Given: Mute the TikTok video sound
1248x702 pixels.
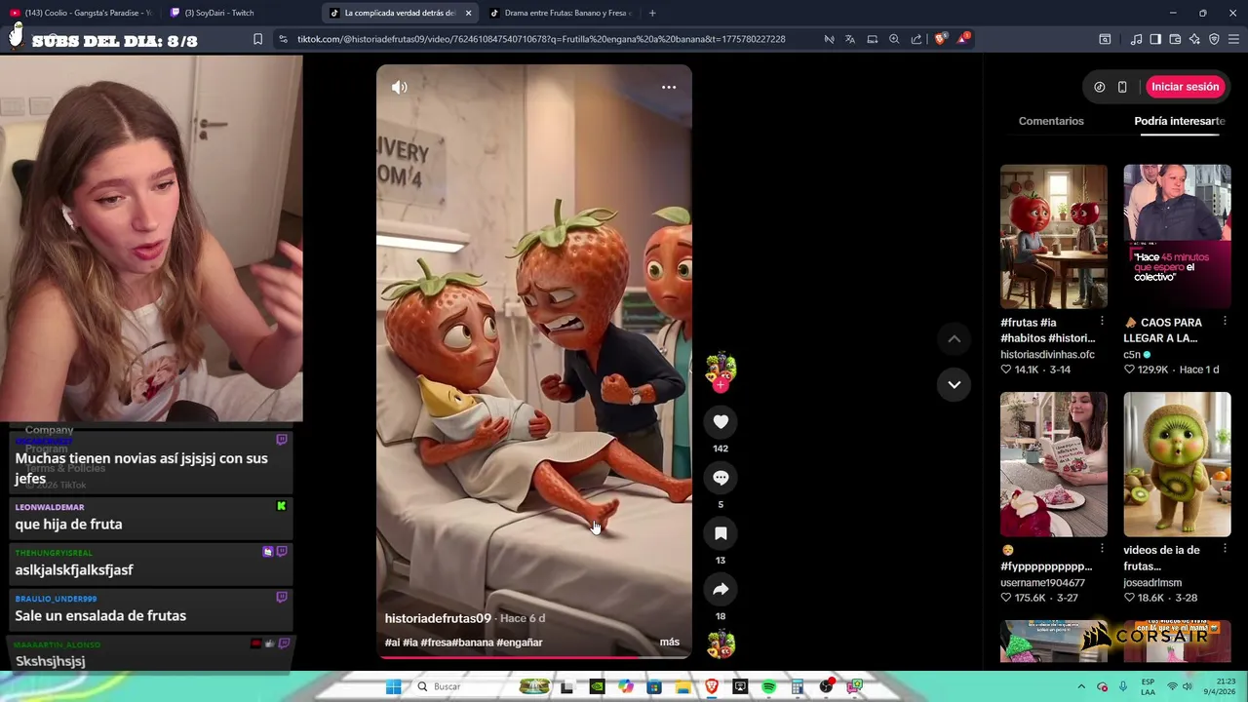Looking at the screenshot, I should pyautogui.click(x=400, y=88).
